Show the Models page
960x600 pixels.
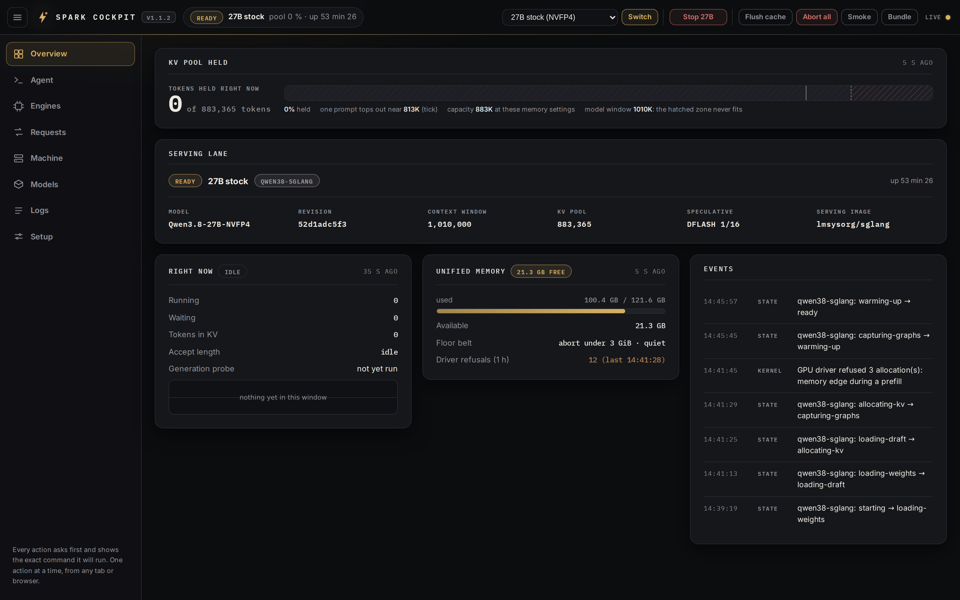coord(70,184)
